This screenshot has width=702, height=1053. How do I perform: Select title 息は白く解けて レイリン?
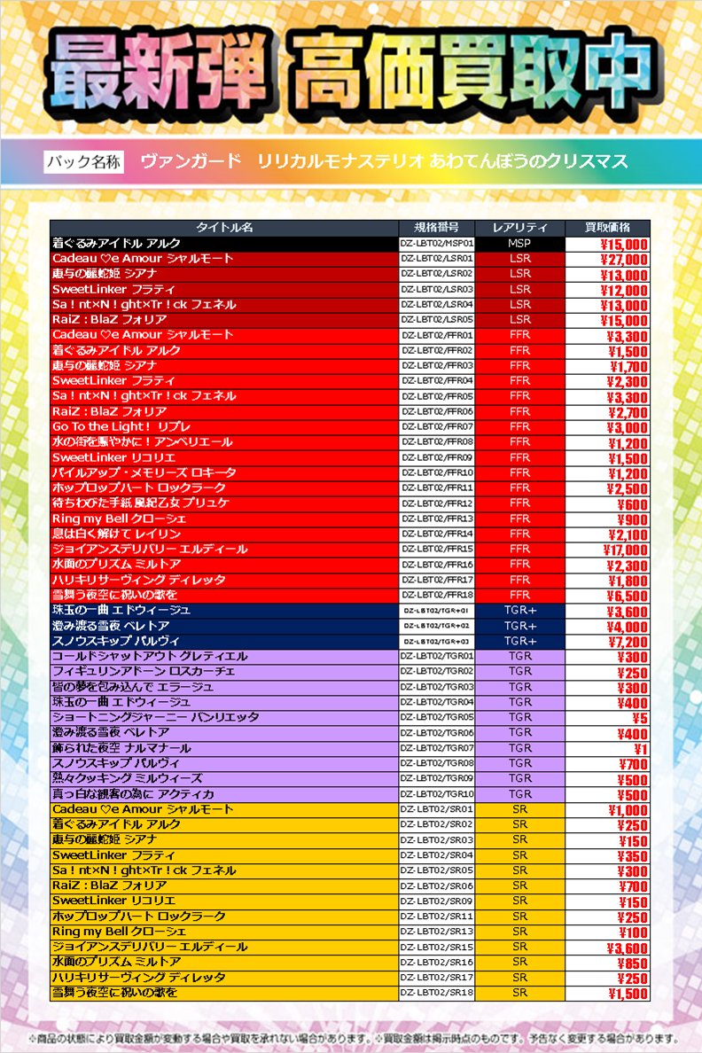pos(116,534)
